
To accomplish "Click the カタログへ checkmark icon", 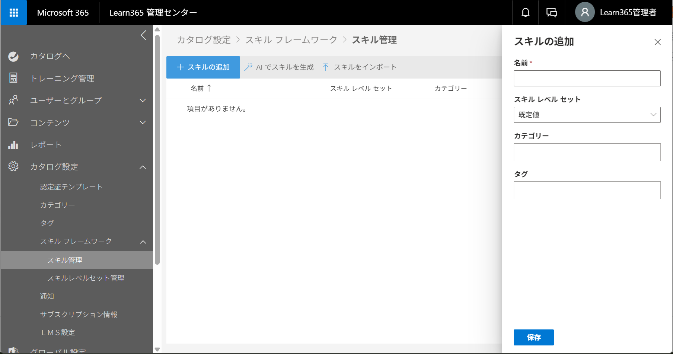I will point(13,56).
